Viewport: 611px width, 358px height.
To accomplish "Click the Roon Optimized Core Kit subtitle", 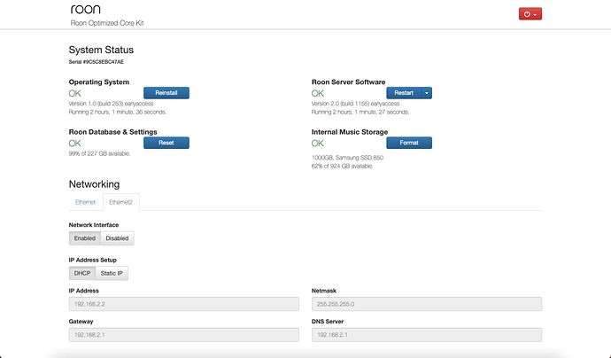I will click(x=107, y=23).
